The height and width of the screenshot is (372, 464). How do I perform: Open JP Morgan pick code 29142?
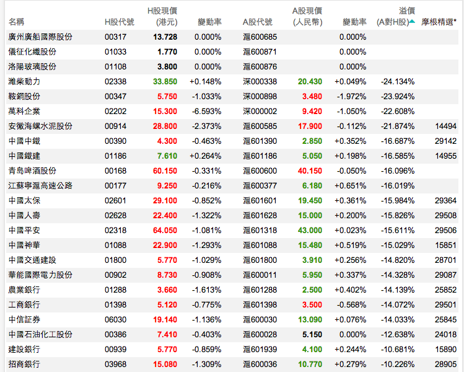point(445,141)
